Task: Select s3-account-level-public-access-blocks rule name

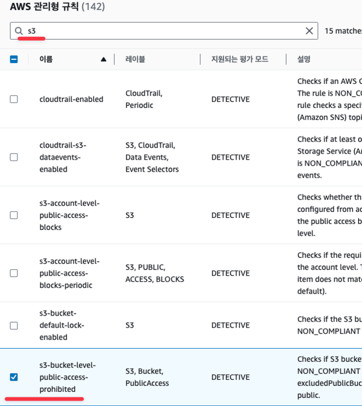Action: (69, 215)
